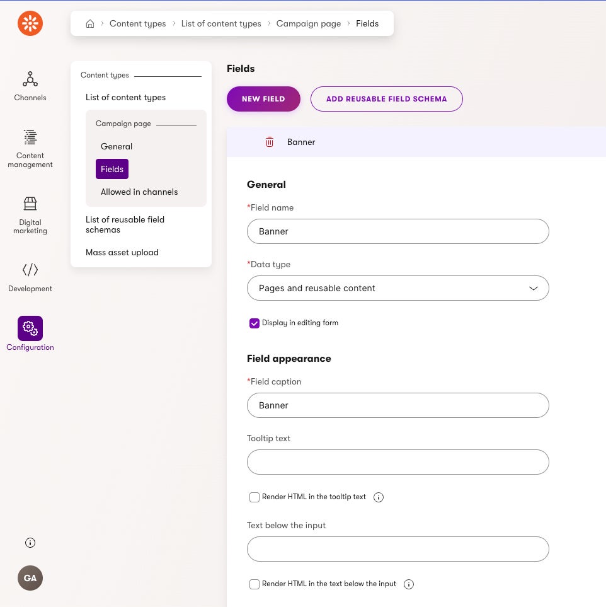Open the sidebar info help icon
Viewport: 606px width, 607px height.
(30, 543)
